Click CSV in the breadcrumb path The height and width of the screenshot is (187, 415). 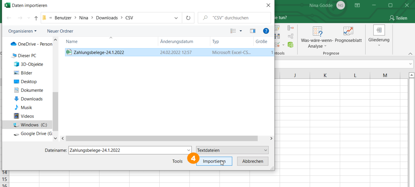click(129, 18)
